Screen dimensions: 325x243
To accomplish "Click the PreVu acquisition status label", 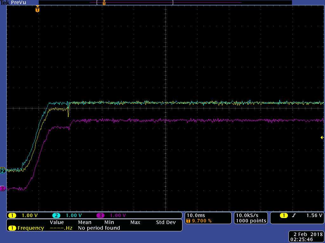I will (x=19, y=3).
